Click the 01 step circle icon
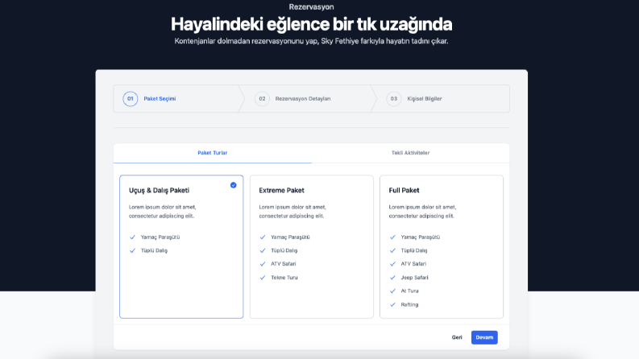The height and width of the screenshot is (359, 639). click(131, 98)
